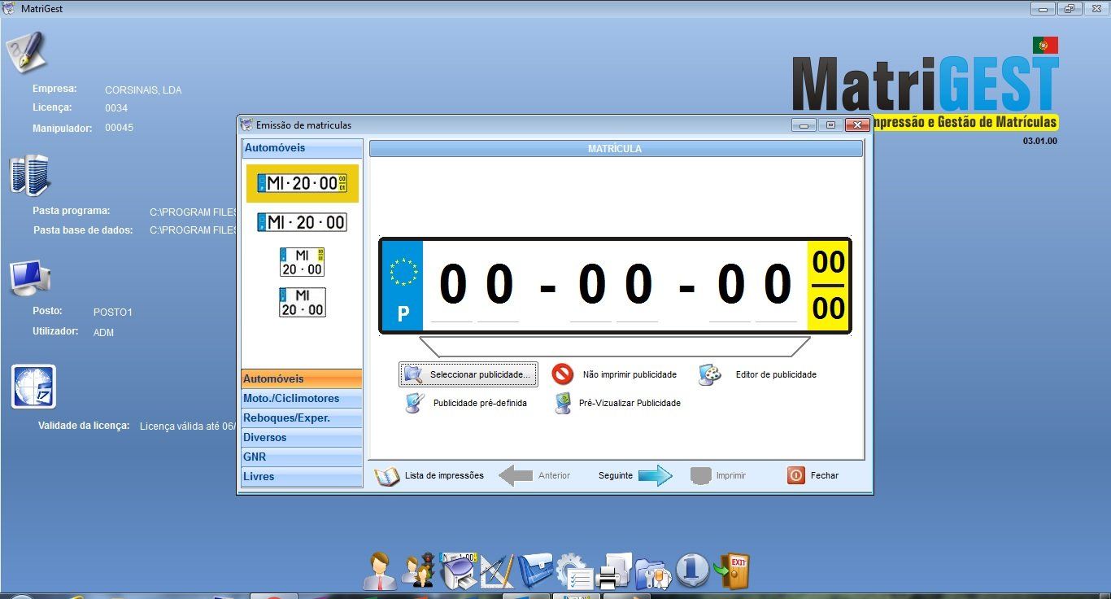Click the Seleccionar publicidade... button
1111x599 pixels.
click(468, 374)
